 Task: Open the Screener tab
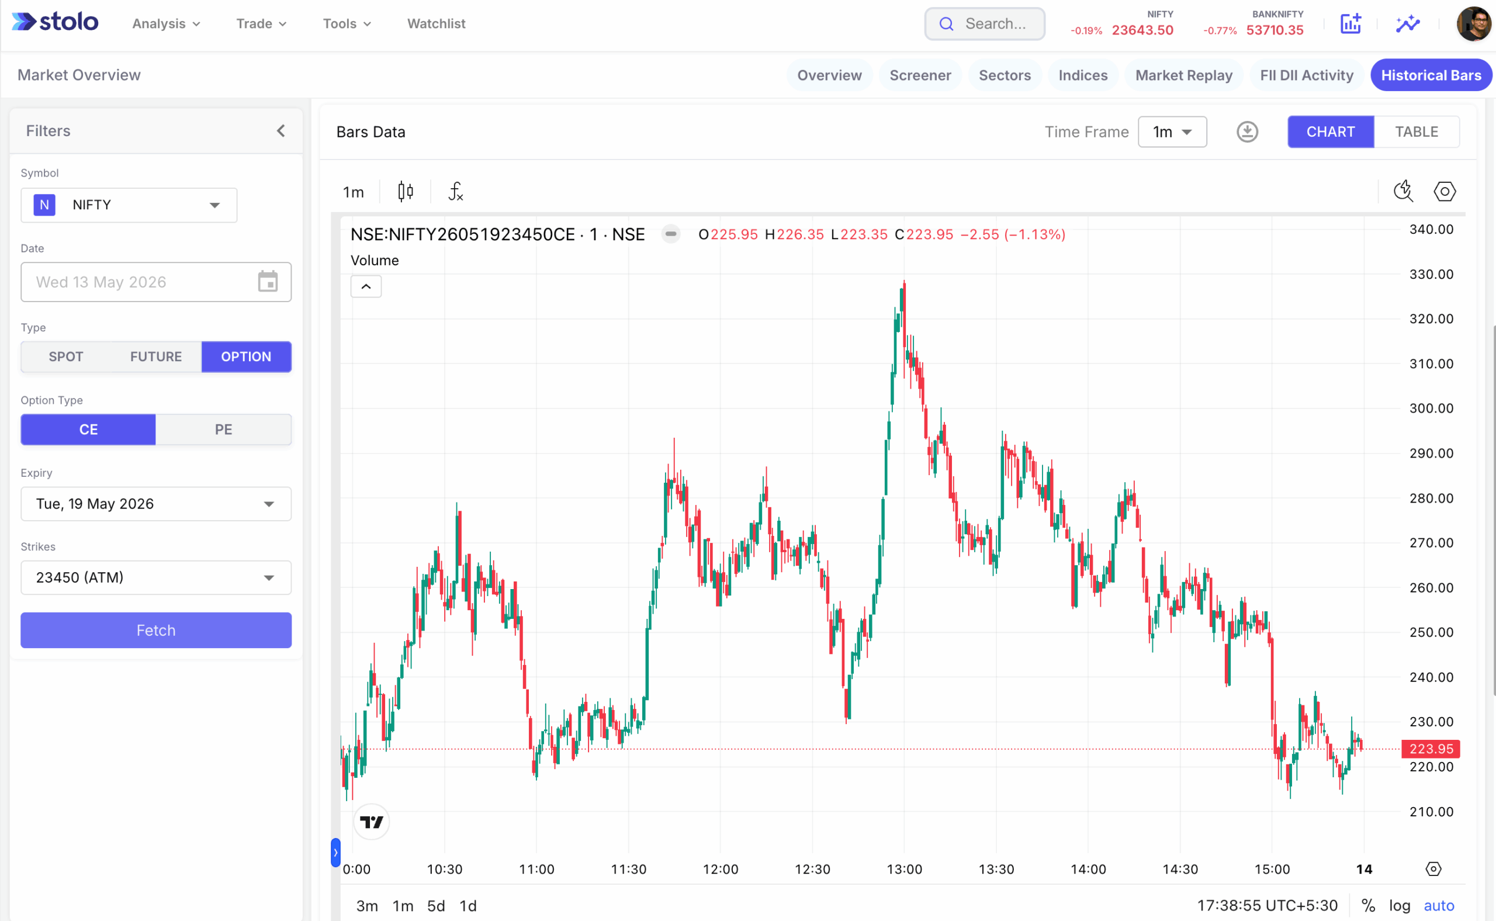pyautogui.click(x=920, y=75)
